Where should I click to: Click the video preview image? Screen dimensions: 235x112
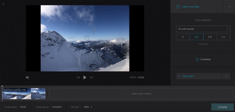[85, 38]
